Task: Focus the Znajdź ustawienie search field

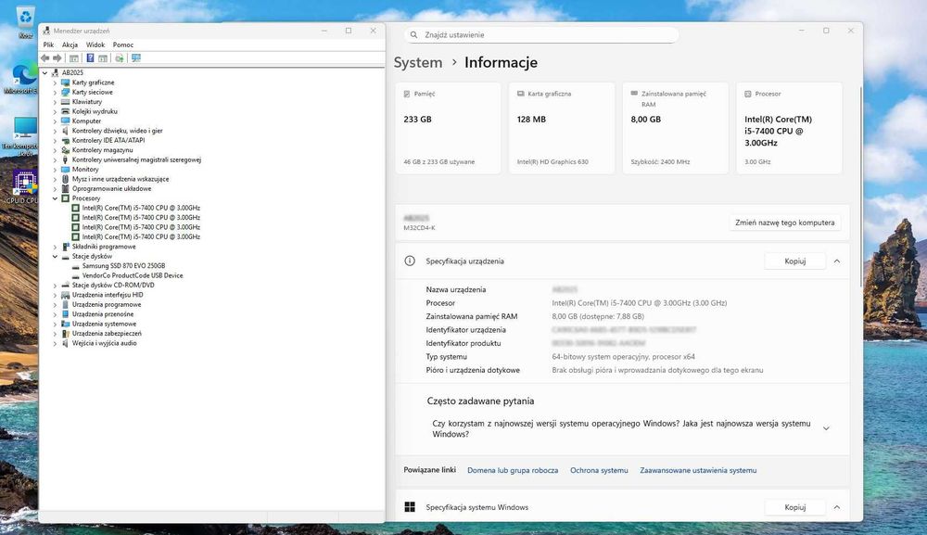Action: [x=541, y=35]
